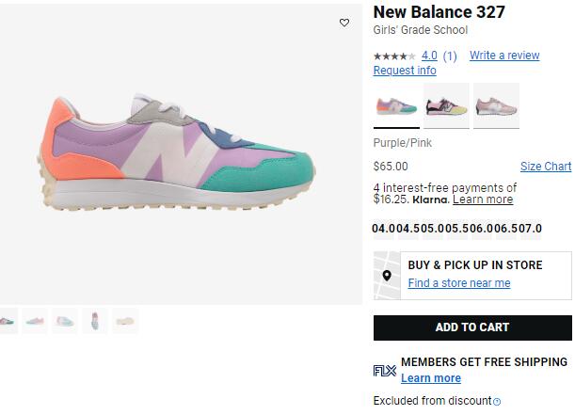Choose the black and yellow colorway swatch
The image size is (575, 415).
tap(446, 105)
